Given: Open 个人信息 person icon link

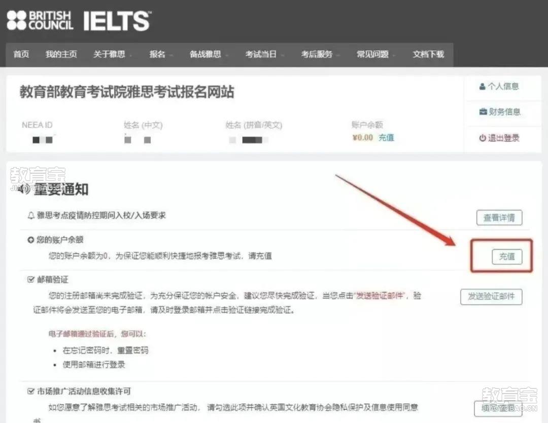Looking at the screenshot, I should [483, 86].
